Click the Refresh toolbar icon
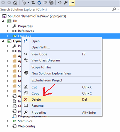Viewport: 120px width, 132px height. click(39, 3)
